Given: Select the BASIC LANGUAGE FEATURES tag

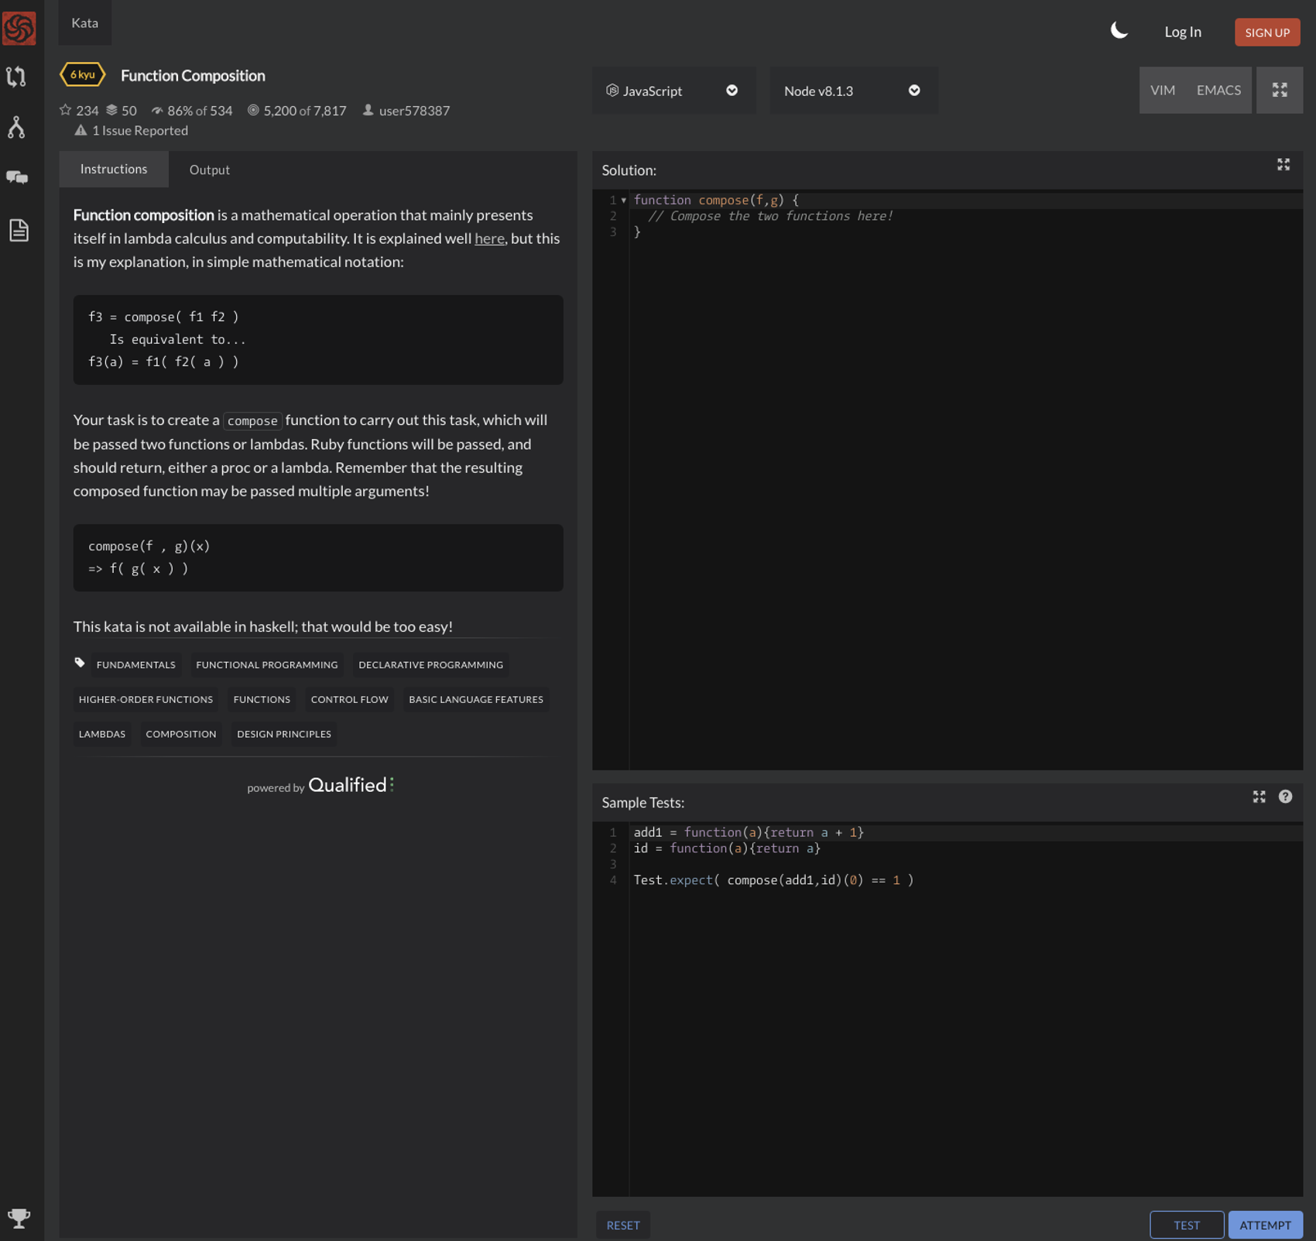Looking at the screenshot, I should 476,699.
